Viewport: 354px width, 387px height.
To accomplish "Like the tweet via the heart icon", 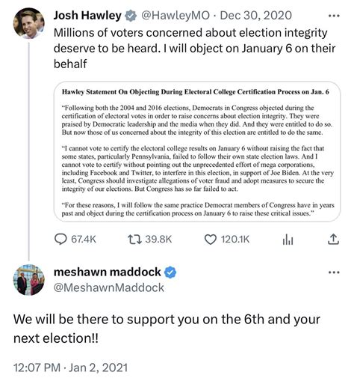I will coord(211,240).
